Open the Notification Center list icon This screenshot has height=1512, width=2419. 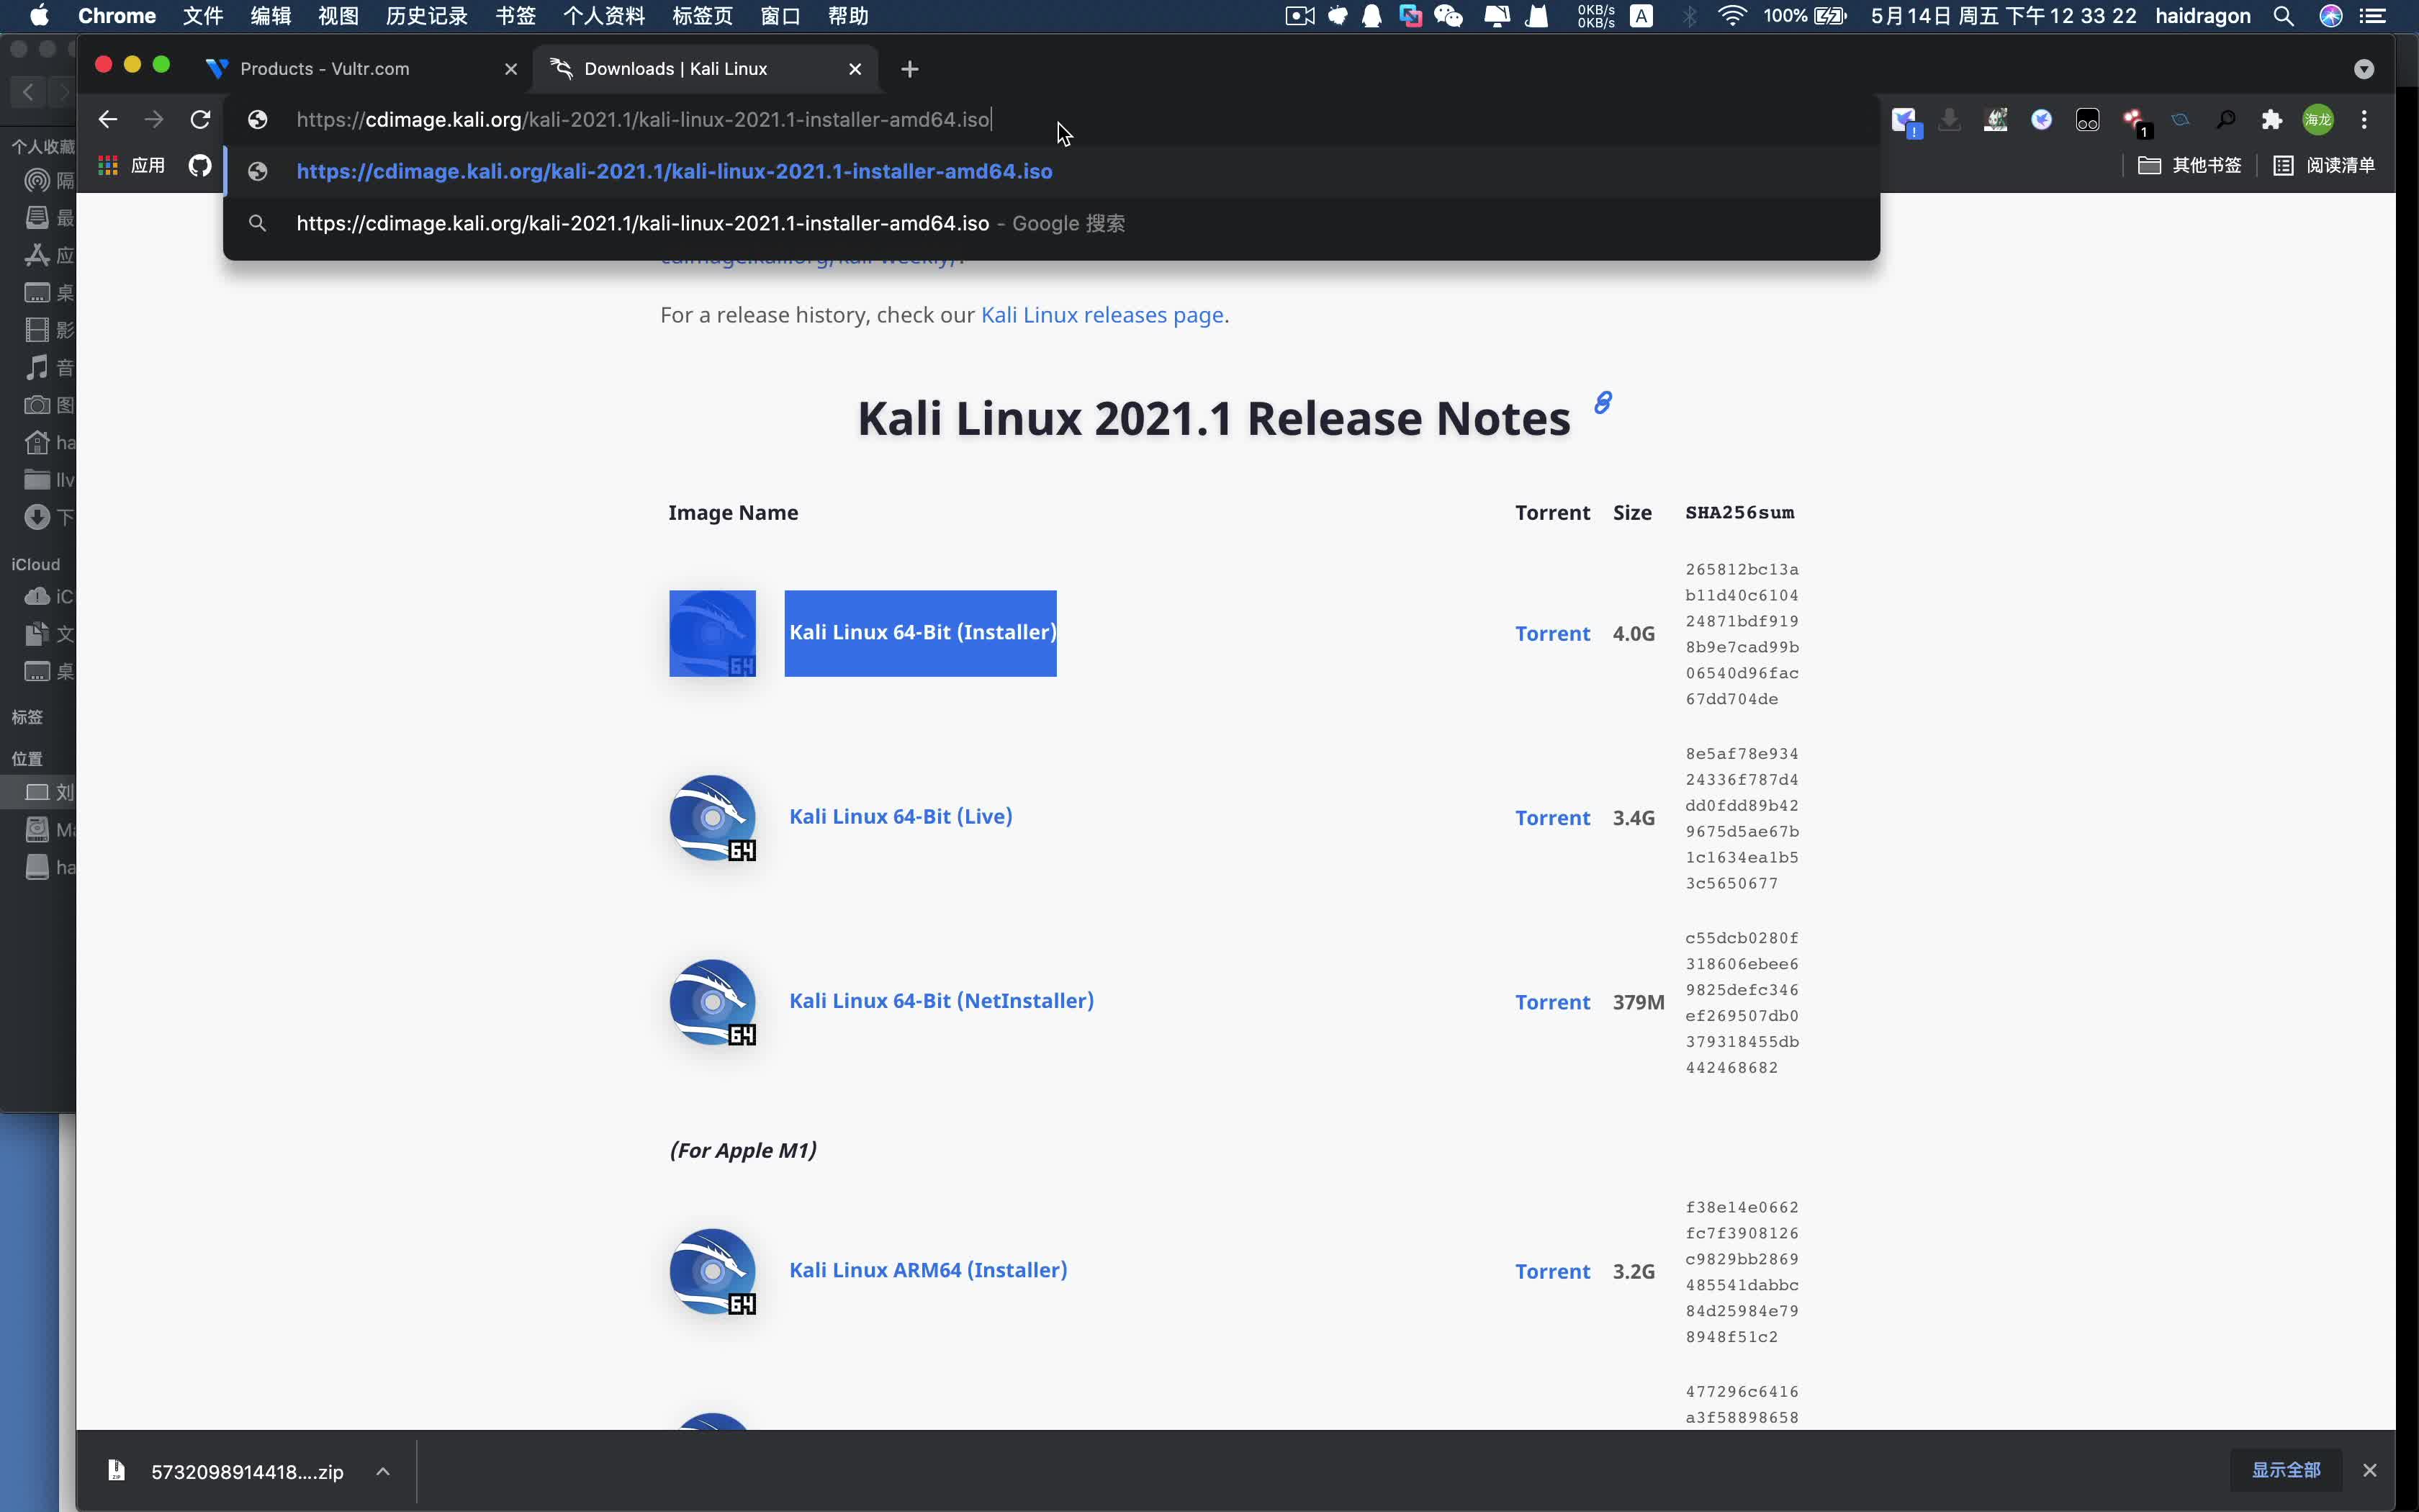click(x=2372, y=16)
